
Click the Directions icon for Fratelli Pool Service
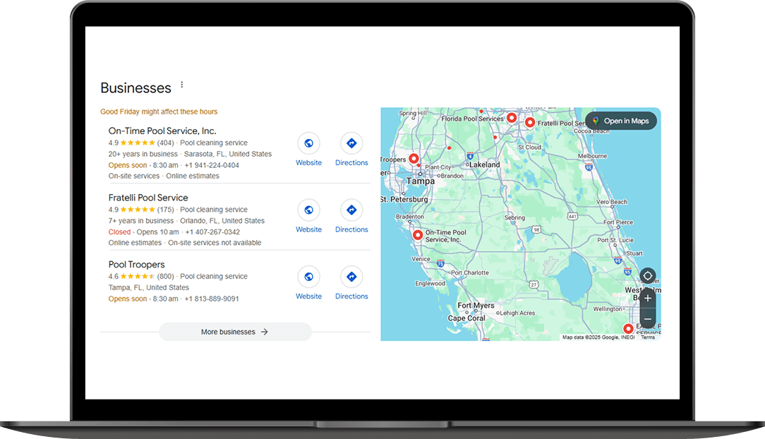click(351, 210)
